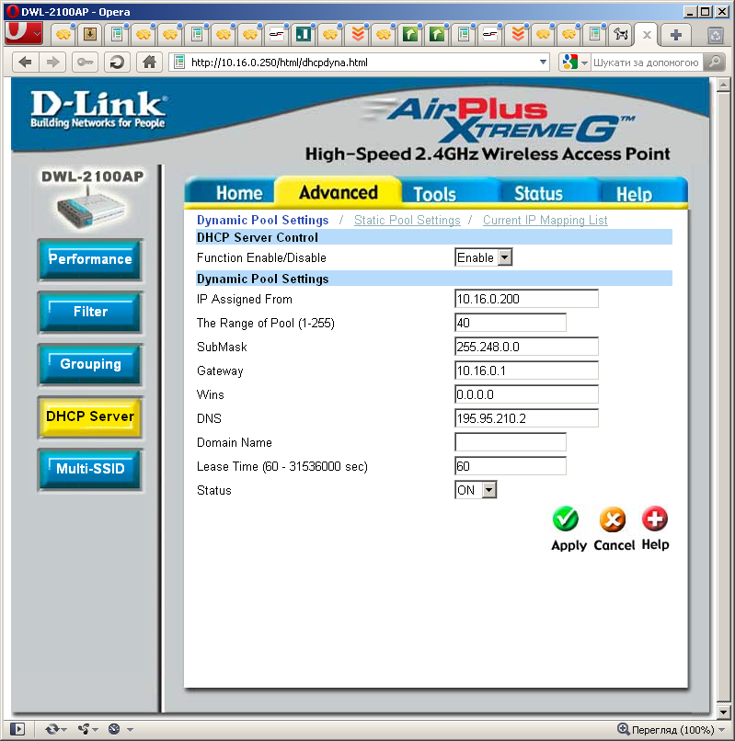Switch to the Tools tab
The image size is (735, 741).
(435, 194)
